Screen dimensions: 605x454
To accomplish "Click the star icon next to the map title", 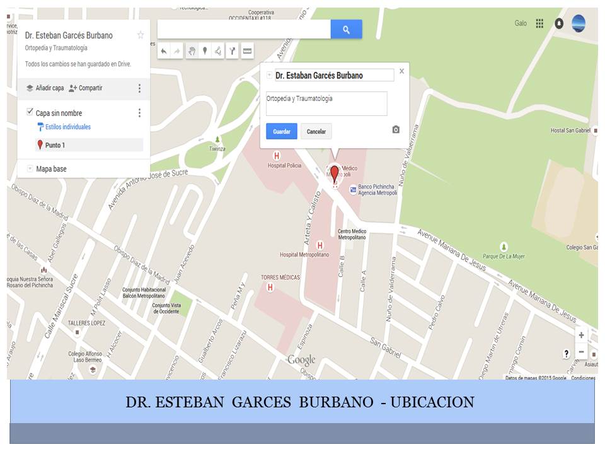I will (140, 36).
